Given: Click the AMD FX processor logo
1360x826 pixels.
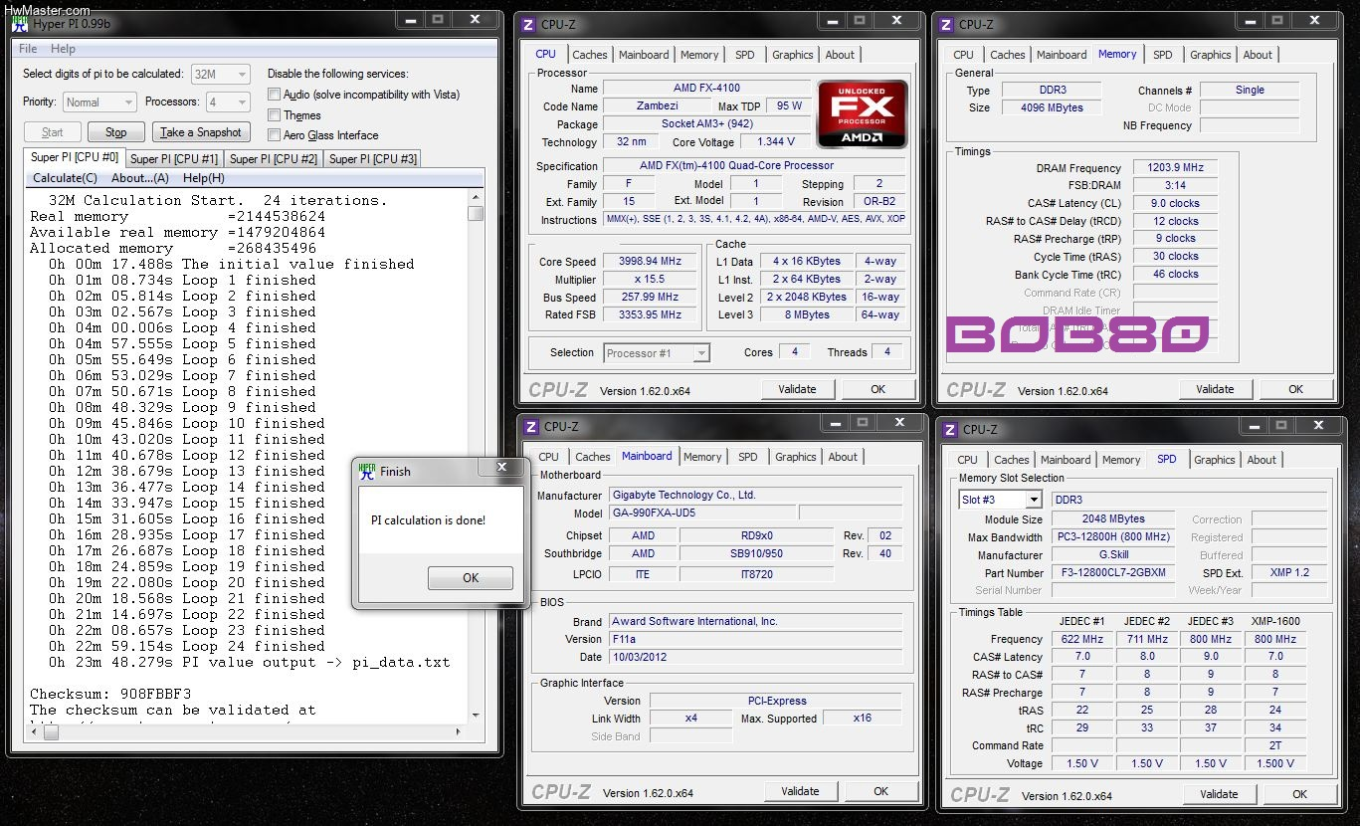Looking at the screenshot, I should click(x=863, y=114).
